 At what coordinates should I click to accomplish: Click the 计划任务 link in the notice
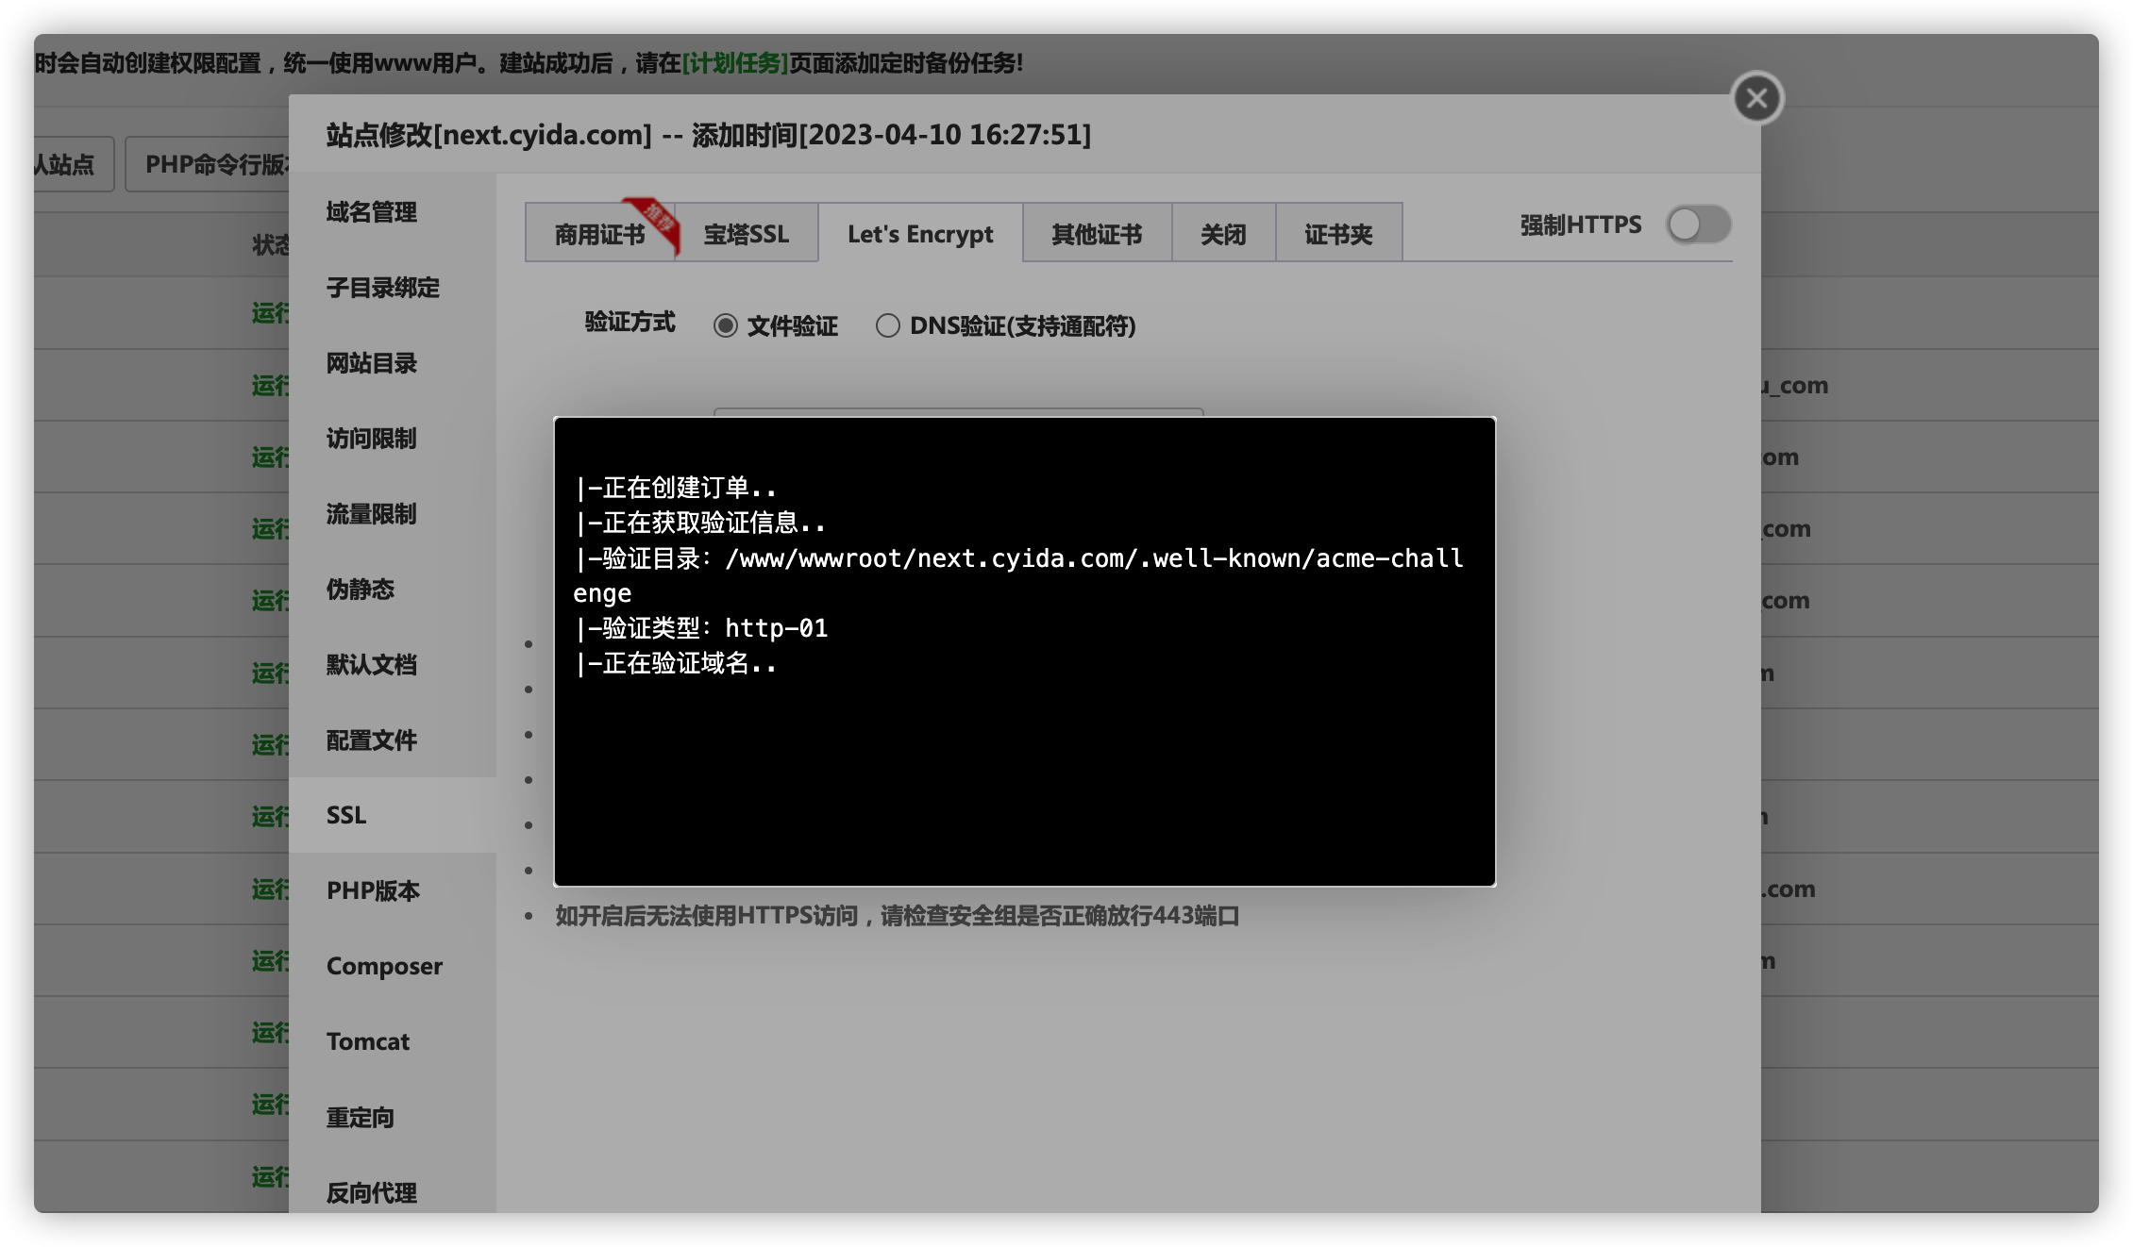point(734,63)
